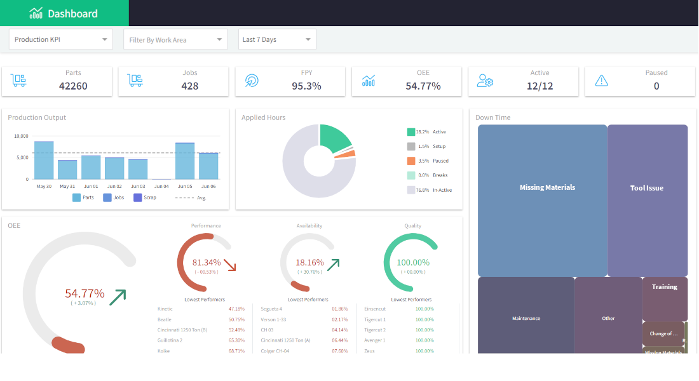The width and height of the screenshot is (699, 381).
Task: Select Einsencut in Quality lowest performers
Action: click(376, 309)
